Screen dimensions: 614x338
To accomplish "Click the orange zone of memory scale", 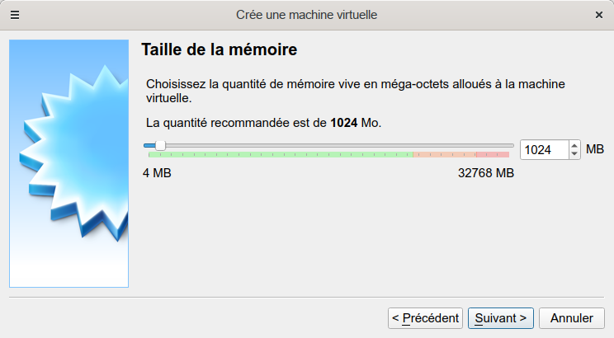I will (443, 154).
